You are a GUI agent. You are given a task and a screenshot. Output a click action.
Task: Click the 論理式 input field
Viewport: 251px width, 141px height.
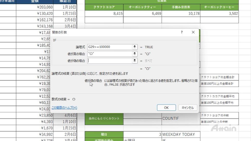(110, 47)
